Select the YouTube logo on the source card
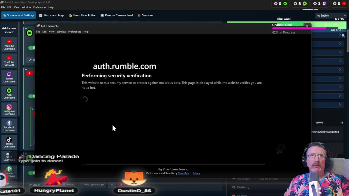 pyautogui.click(x=29, y=73)
